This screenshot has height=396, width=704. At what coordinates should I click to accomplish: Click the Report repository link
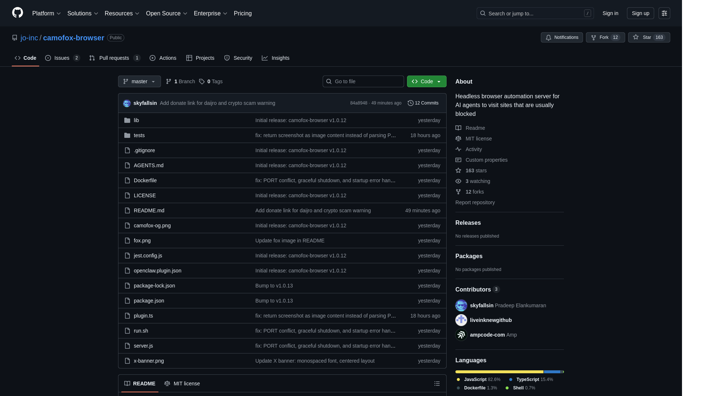475,202
